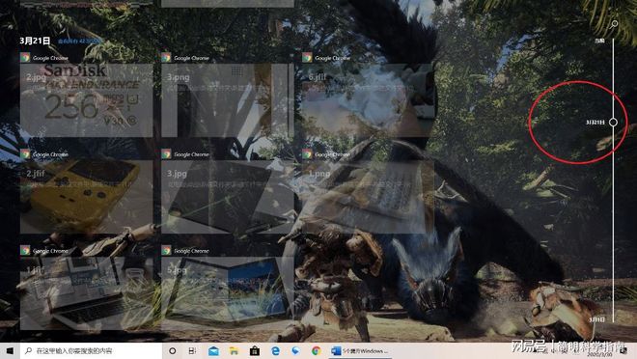Open the 1.jfif laptop activity card
This screenshot has width=637, height=359.
coord(87,292)
